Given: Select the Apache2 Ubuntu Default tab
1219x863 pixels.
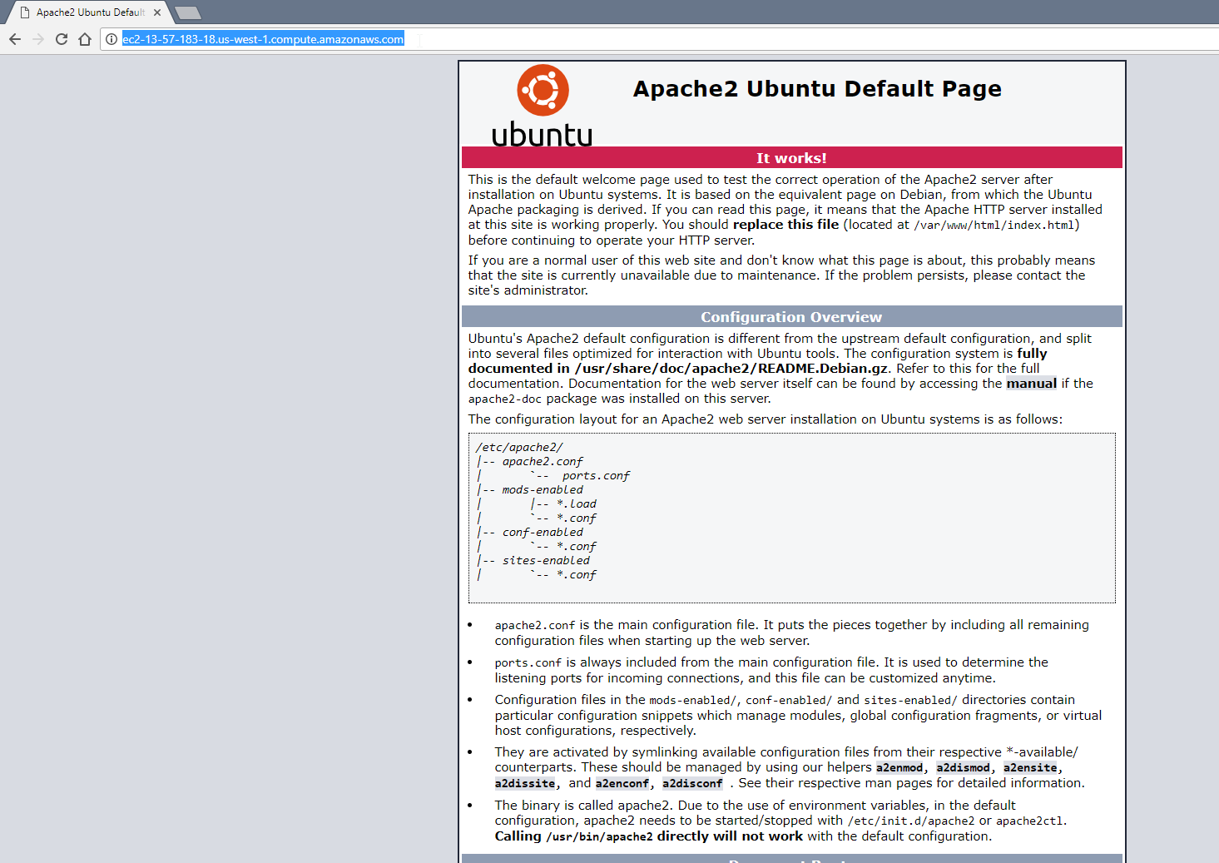Looking at the screenshot, I should point(90,12).
